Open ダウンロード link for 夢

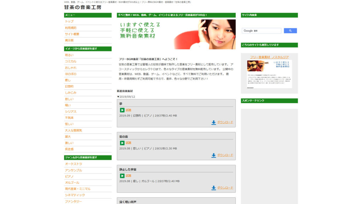(225, 122)
